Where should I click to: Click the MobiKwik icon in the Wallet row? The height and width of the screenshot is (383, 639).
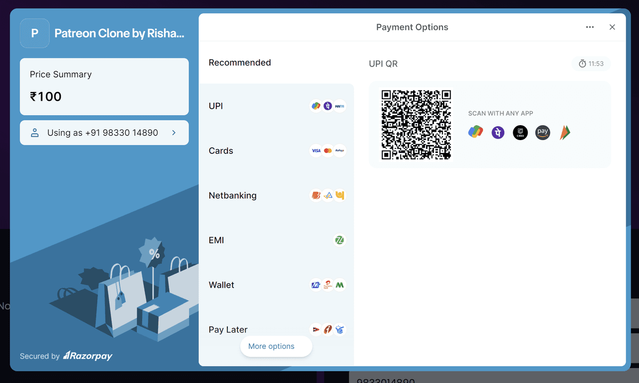[x=316, y=285]
